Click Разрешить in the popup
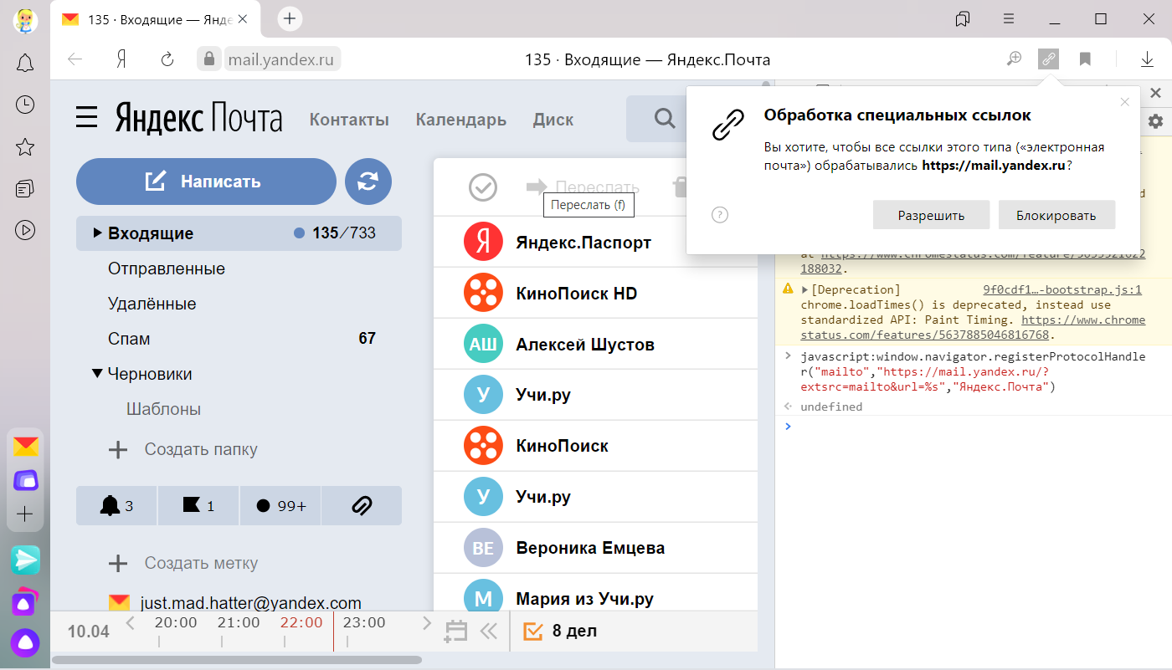Image resolution: width=1172 pixels, height=670 pixels. tap(931, 215)
